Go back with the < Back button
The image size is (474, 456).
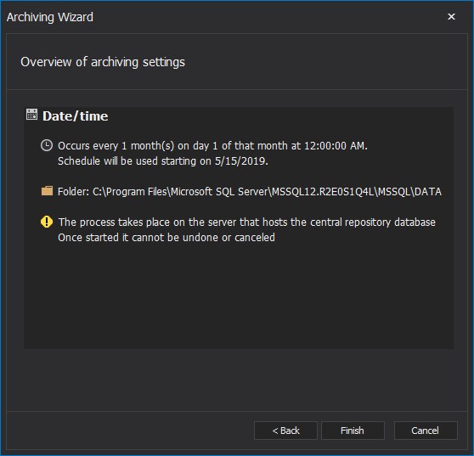coord(285,431)
